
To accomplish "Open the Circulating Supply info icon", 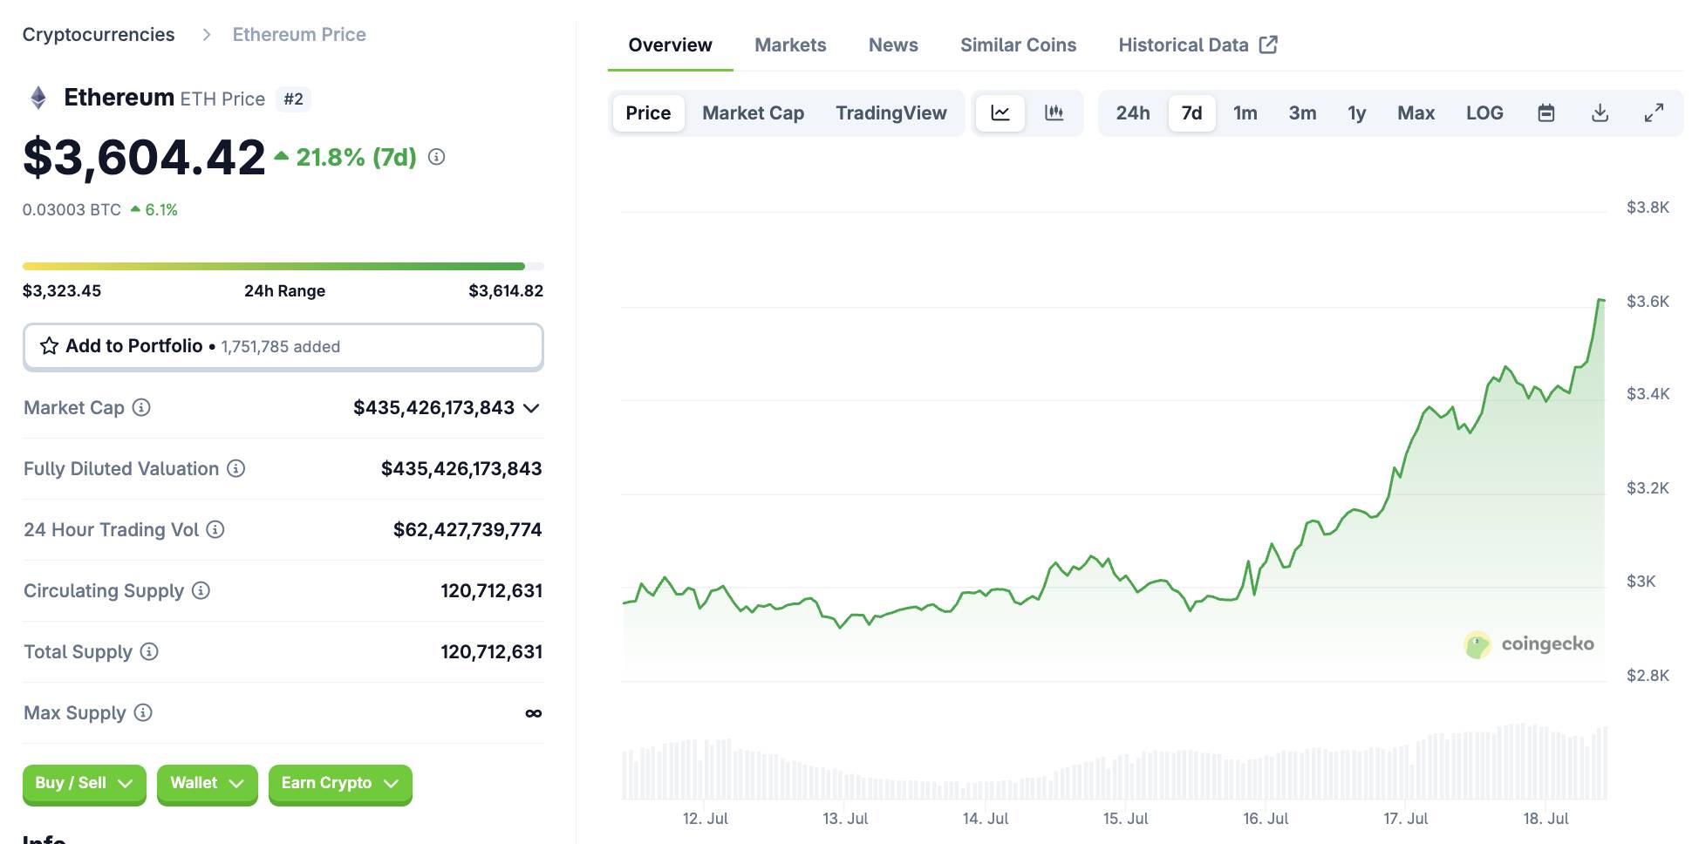I will [x=201, y=590].
